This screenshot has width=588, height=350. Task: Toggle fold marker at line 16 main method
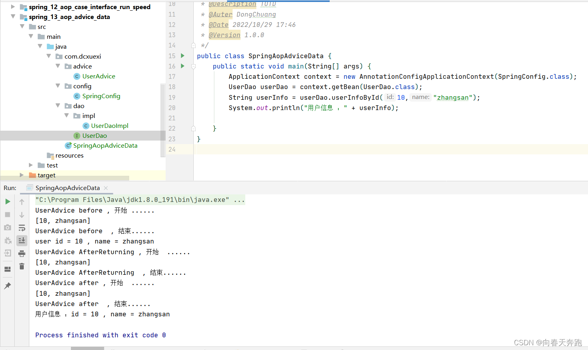click(193, 67)
